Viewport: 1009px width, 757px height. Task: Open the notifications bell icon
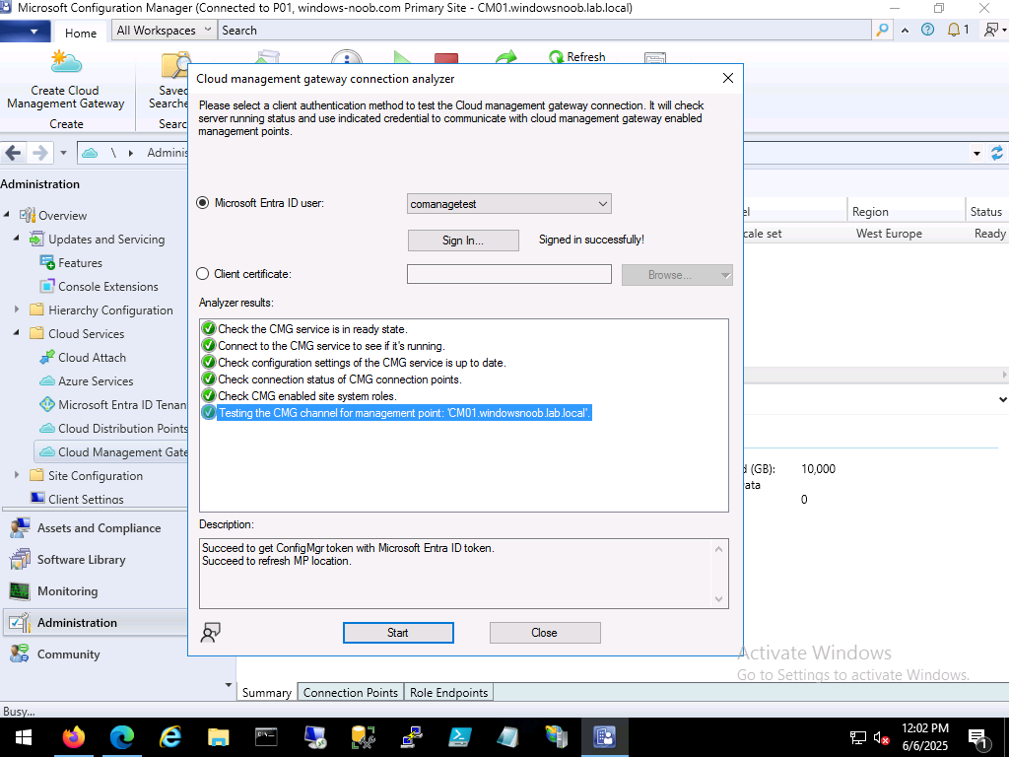coord(954,30)
